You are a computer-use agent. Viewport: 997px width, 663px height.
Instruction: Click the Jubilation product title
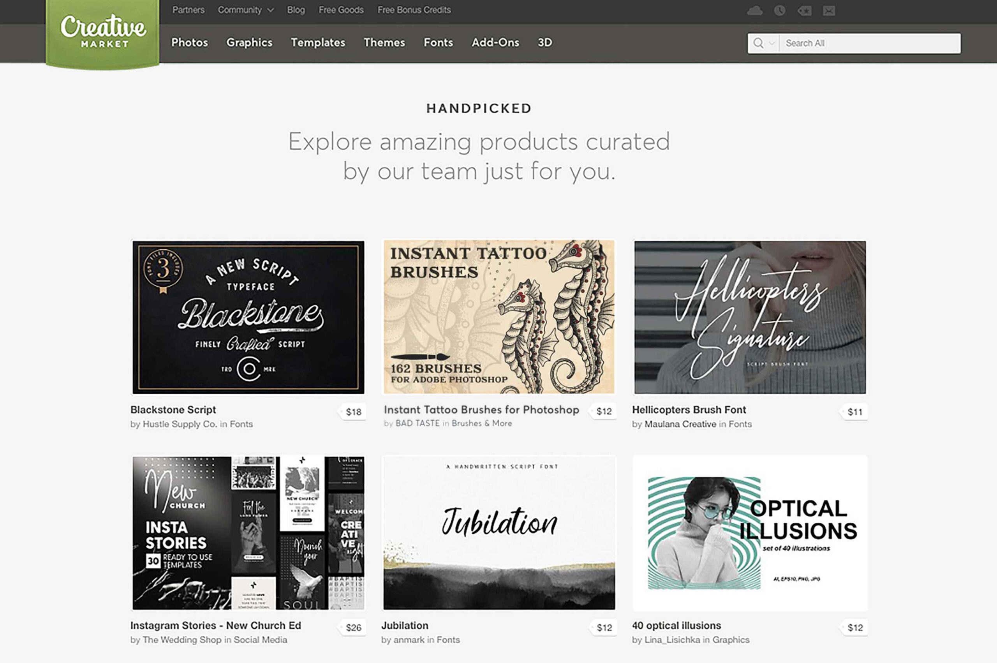point(405,625)
